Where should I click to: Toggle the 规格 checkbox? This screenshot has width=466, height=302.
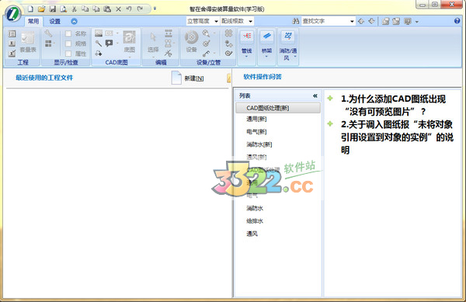click(x=68, y=43)
